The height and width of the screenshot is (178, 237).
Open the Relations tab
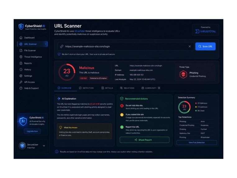point(127,88)
